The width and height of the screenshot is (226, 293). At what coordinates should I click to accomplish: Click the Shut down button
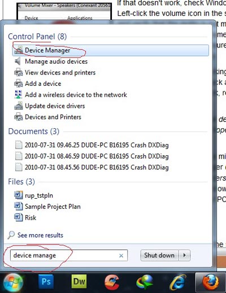pos(159,255)
